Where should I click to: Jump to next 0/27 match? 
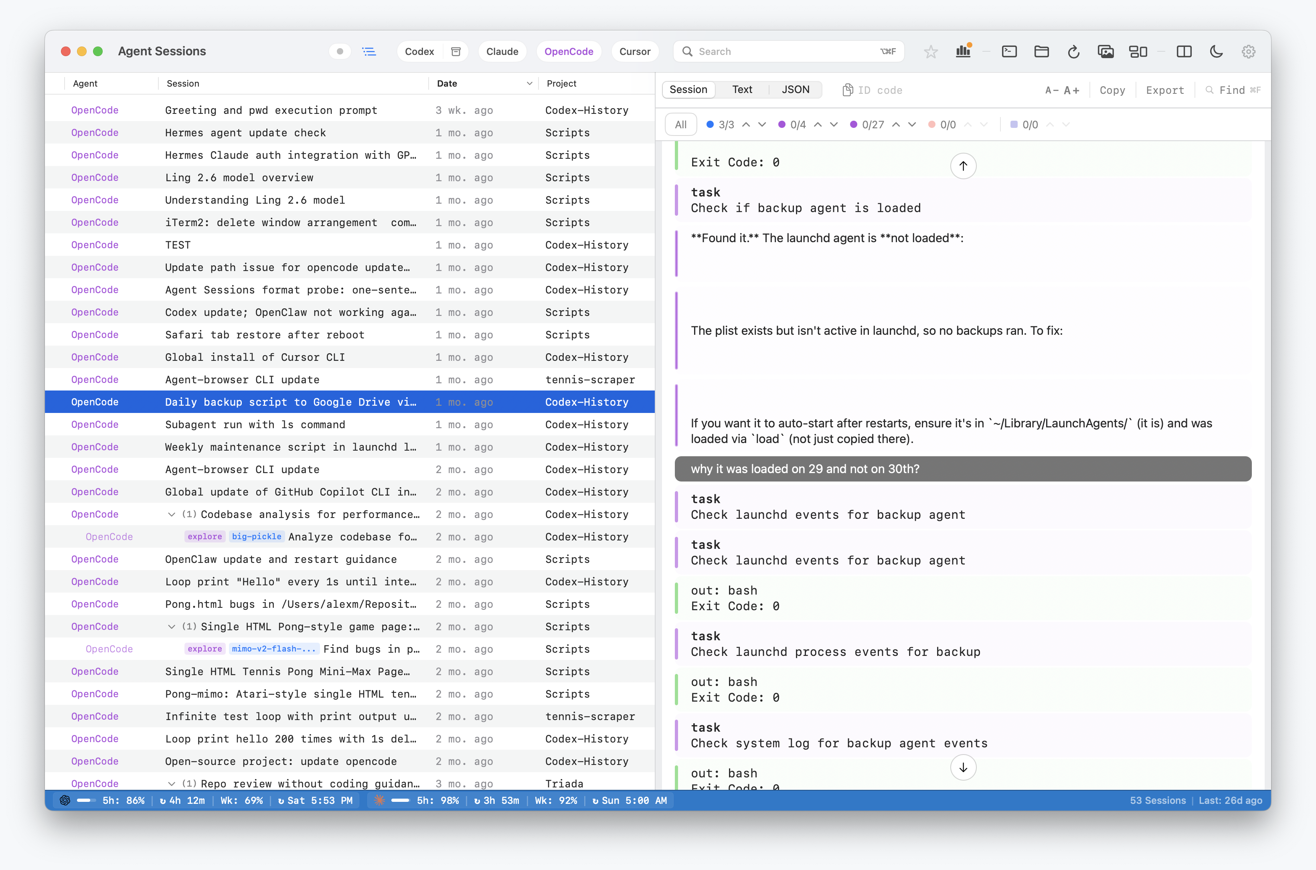[912, 124]
